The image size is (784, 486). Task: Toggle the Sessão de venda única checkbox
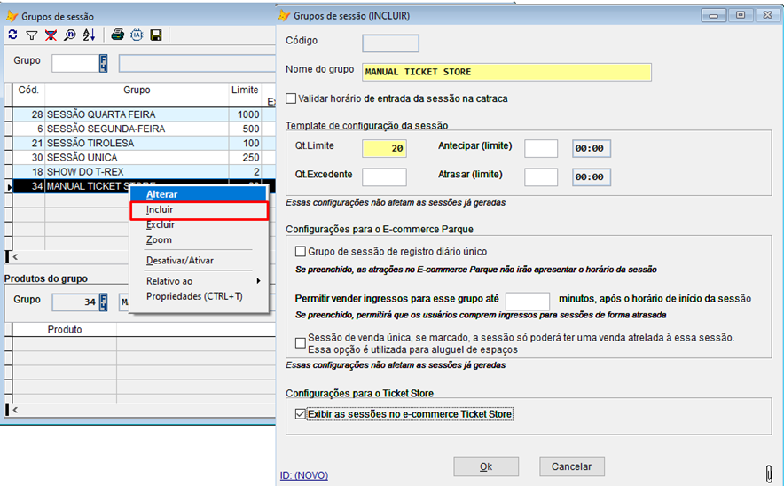(301, 342)
